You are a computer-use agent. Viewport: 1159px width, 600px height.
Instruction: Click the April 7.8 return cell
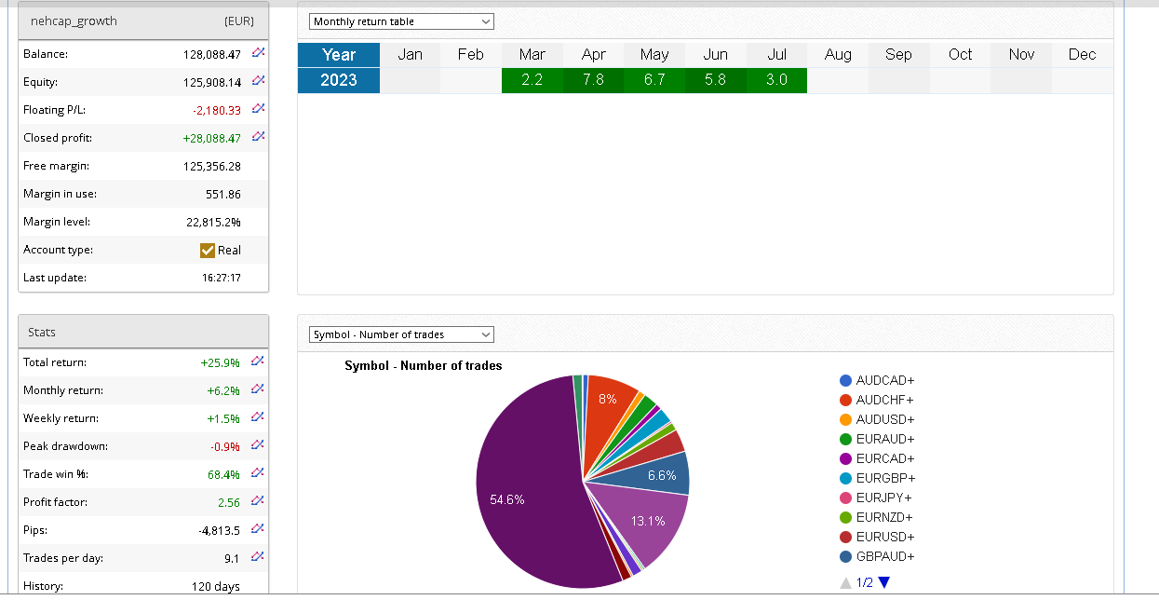click(x=593, y=80)
